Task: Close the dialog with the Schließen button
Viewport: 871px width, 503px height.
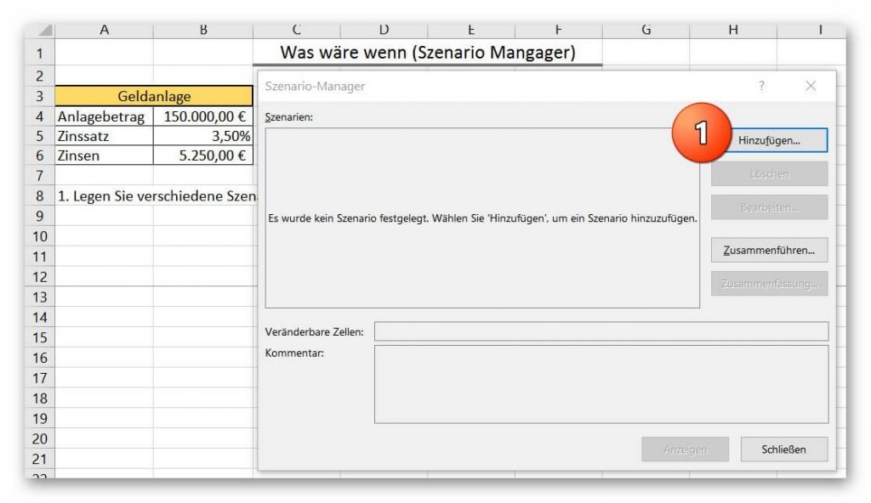Action: [x=783, y=449]
